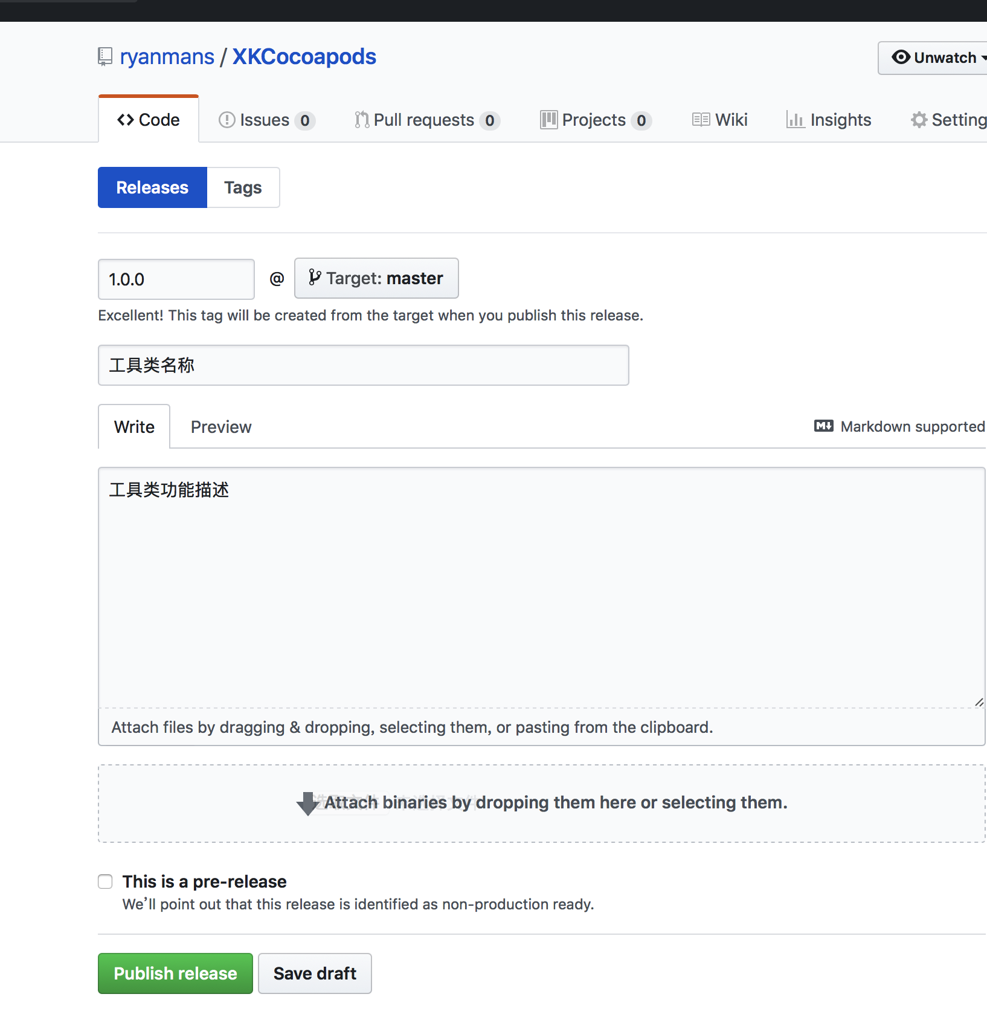Select the Write tab

tap(134, 427)
